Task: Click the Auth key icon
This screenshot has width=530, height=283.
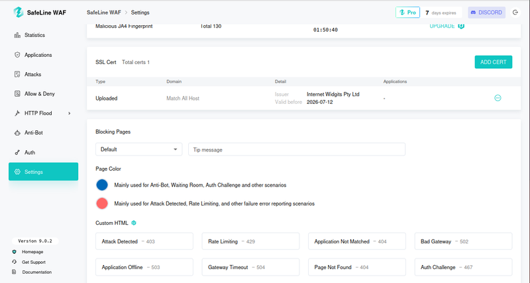Action: 17,153
